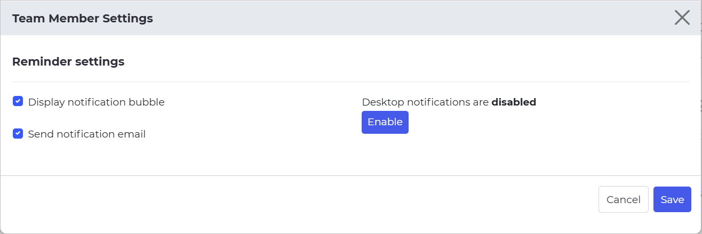Click the footer area left of Cancel
702x234 pixels.
pos(299,199)
